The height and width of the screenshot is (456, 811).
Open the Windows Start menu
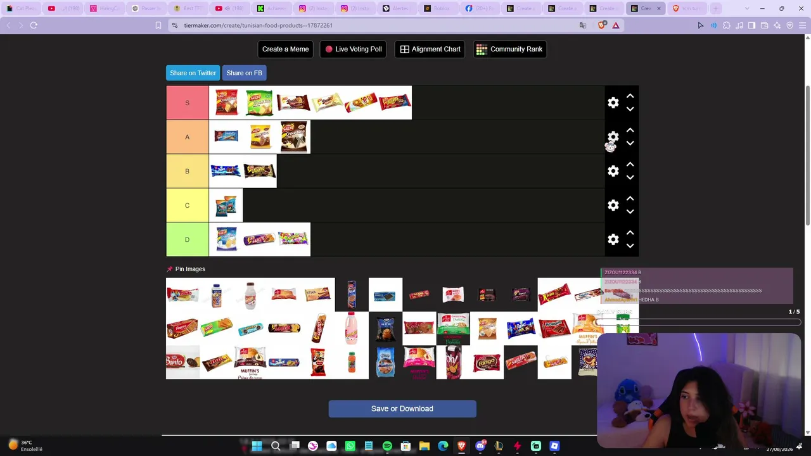(257, 446)
